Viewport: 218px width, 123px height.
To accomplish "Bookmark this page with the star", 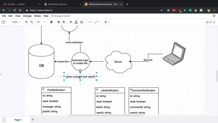I will coord(161,10).
